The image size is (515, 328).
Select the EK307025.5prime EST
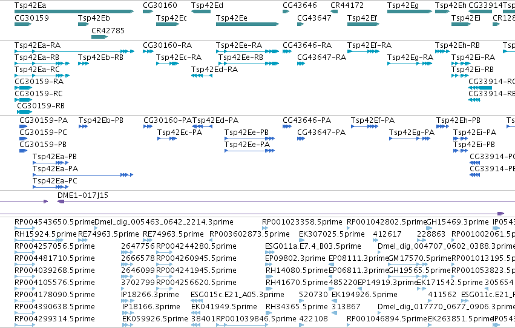tap(301, 241)
